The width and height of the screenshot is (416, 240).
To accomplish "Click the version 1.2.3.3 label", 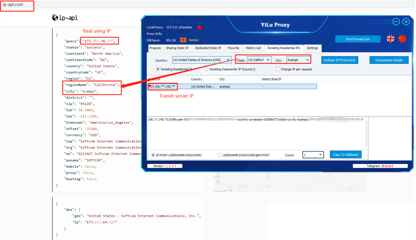I will pyautogui.click(x=165, y=166).
